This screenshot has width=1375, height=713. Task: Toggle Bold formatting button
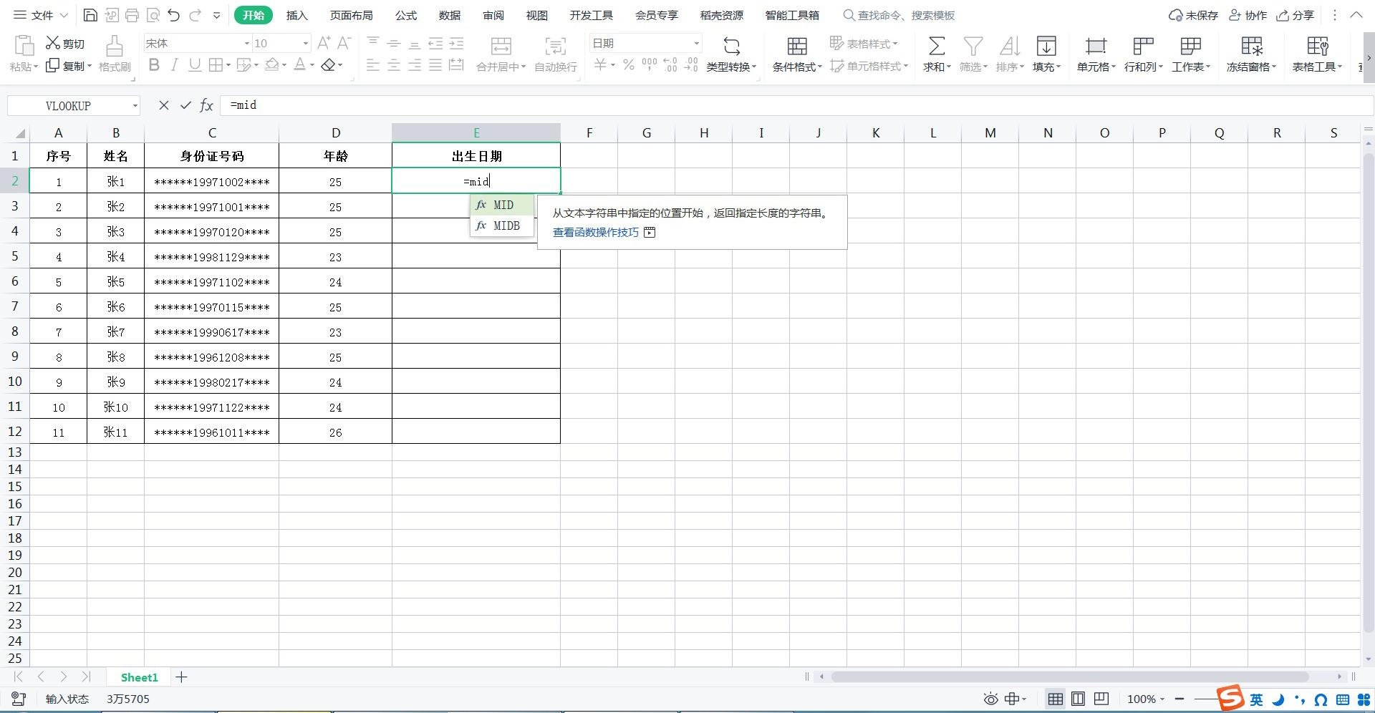click(x=154, y=66)
